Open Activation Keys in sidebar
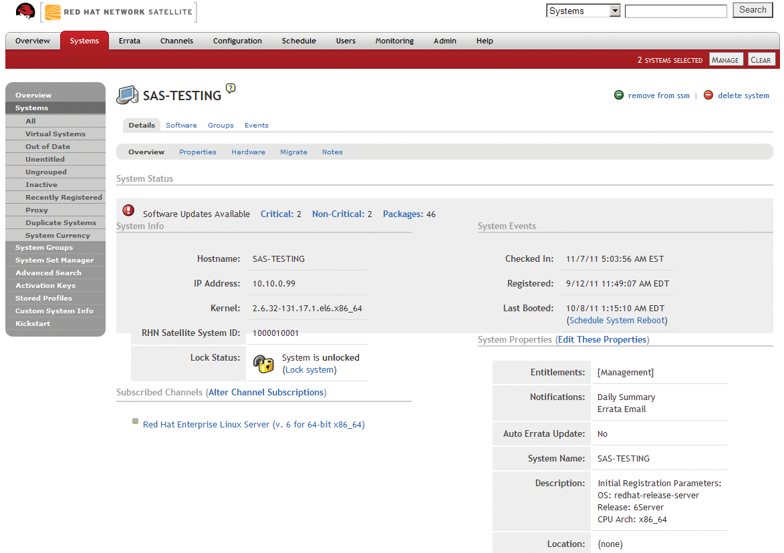The width and height of the screenshot is (784, 553). (55, 285)
